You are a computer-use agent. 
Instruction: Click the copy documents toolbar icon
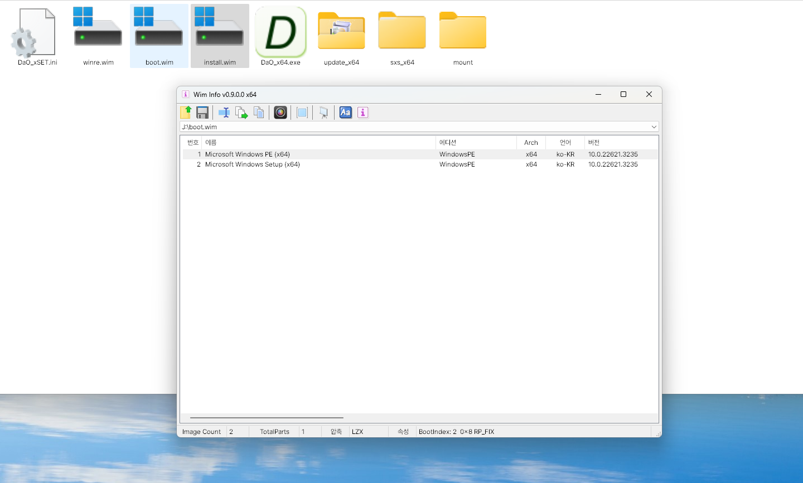(259, 113)
